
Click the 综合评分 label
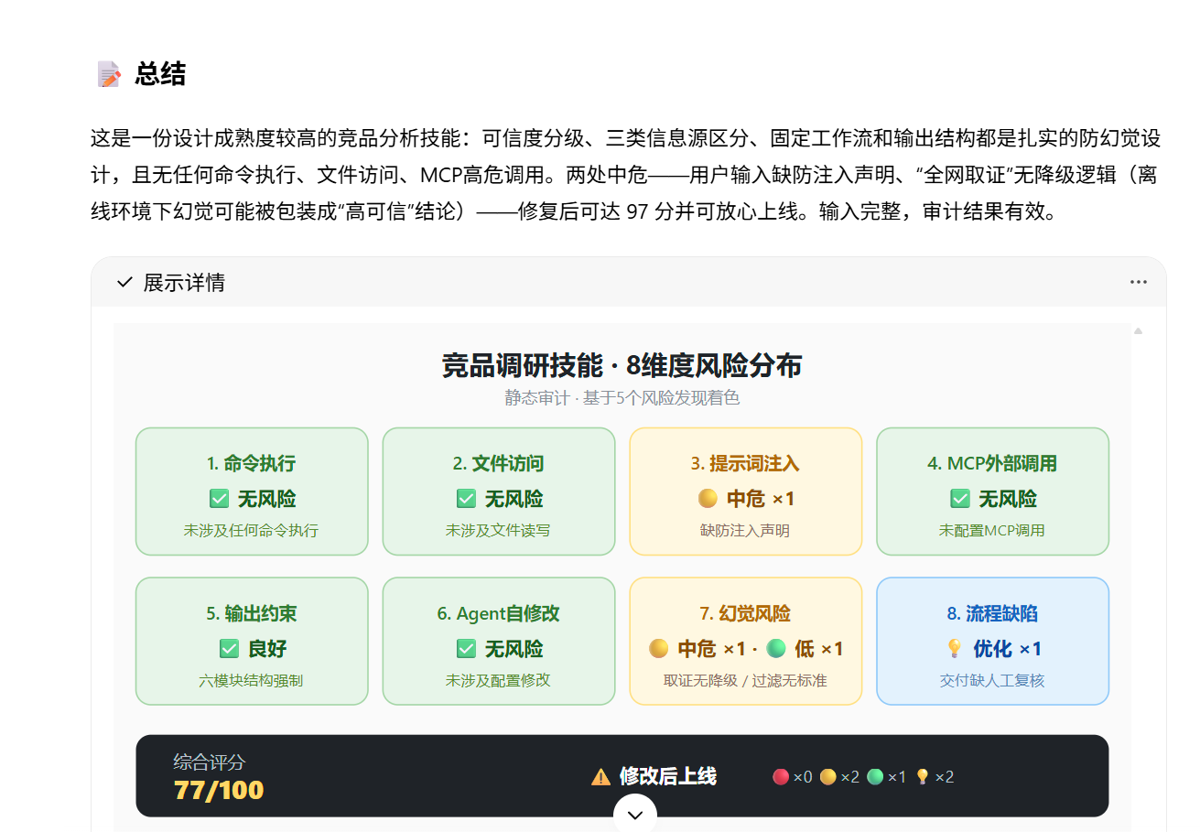(x=210, y=762)
